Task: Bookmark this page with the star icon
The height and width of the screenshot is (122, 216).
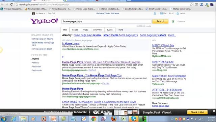Action: pos(191,4)
